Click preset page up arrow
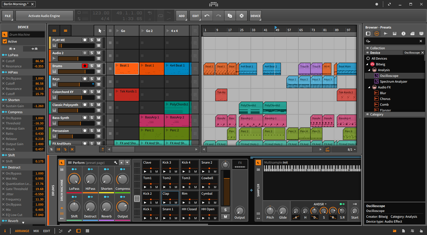427x235 pixels. click(x=122, y=162)
